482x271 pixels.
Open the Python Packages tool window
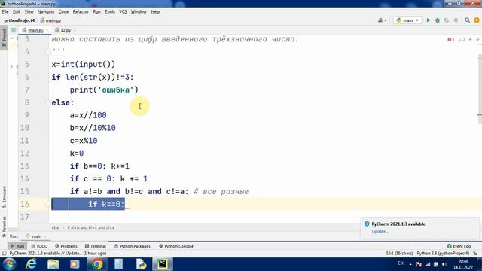click(x=133, y=246)
